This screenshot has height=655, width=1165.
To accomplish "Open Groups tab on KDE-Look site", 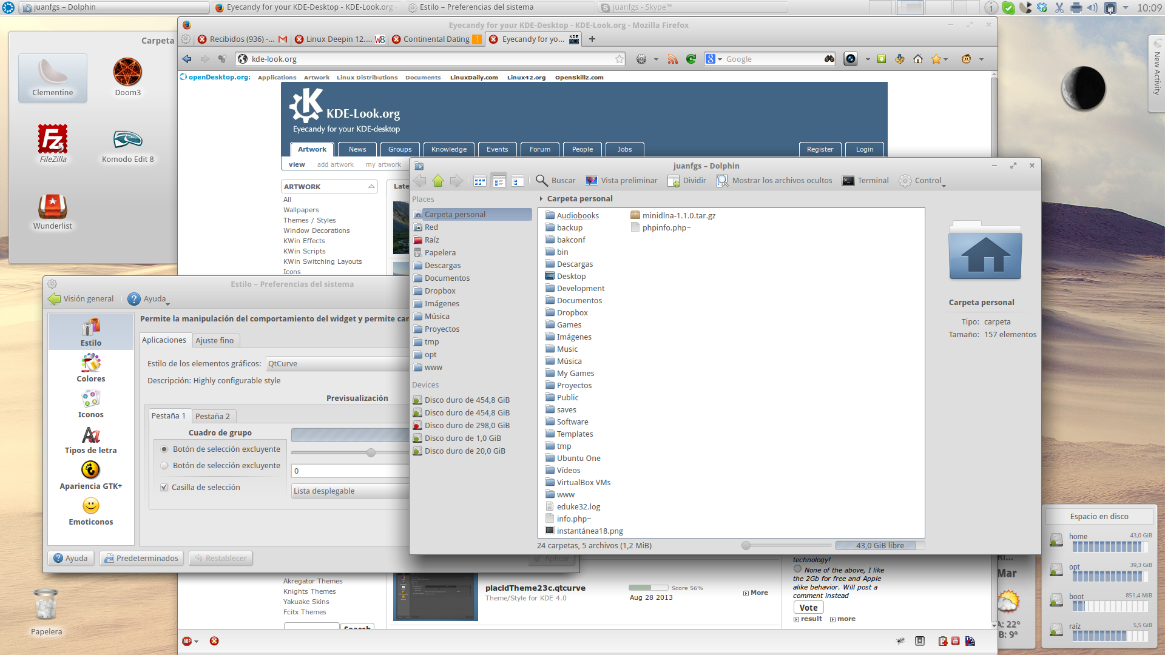I will [x=400, y=149].
